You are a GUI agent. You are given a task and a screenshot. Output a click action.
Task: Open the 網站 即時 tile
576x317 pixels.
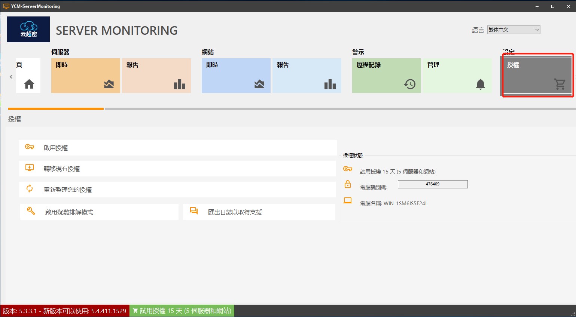click(236, 76)
